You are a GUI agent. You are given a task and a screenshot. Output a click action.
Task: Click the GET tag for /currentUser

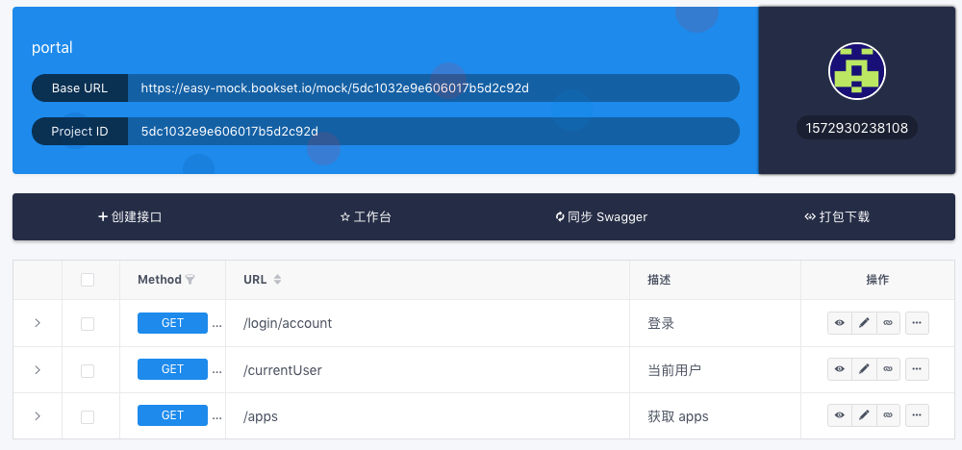pos(172,369)
